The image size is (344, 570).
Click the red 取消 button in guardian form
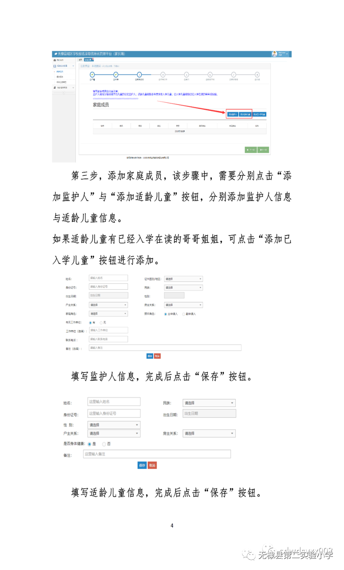(158, 356)
